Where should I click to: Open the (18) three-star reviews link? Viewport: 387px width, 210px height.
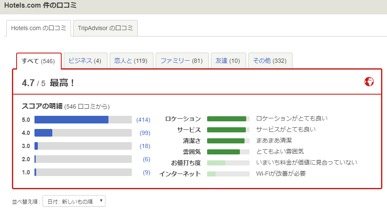tap(145, 146)
